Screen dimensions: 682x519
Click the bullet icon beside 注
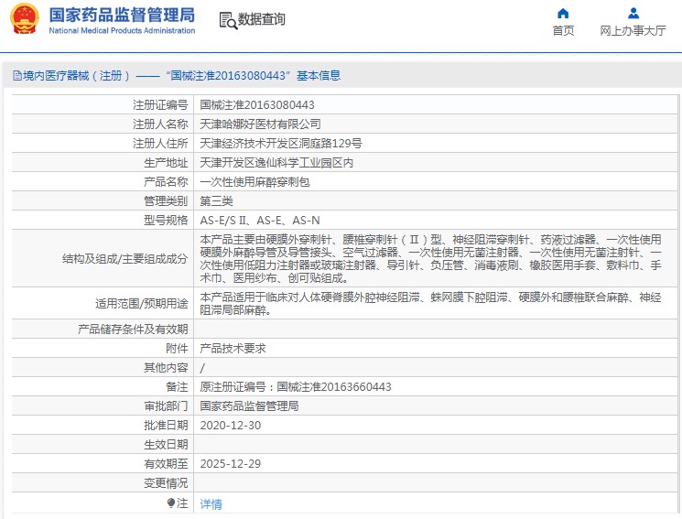(171, 503)
